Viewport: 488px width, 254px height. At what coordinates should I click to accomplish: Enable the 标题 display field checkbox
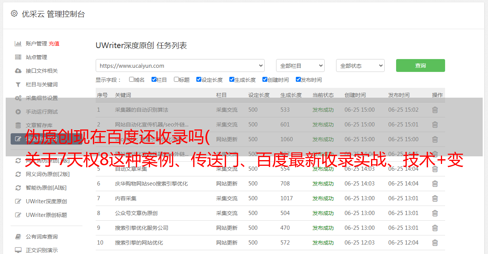pyautogui.click(x=176, y=79)
